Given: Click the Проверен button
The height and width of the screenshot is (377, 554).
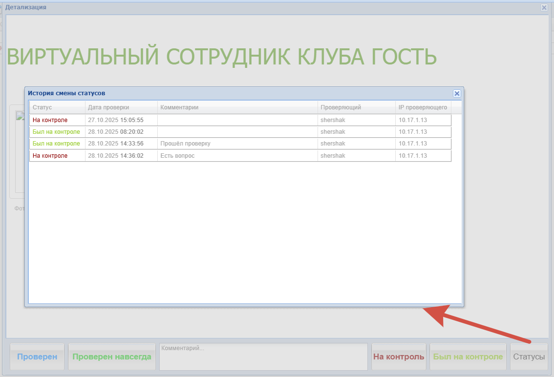Looking at the screenshot, I should pyautogui.click(x=37, y=356).
